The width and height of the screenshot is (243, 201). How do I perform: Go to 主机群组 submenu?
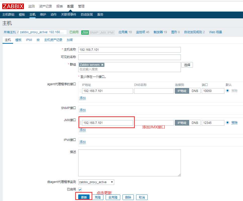coord(8,15)
